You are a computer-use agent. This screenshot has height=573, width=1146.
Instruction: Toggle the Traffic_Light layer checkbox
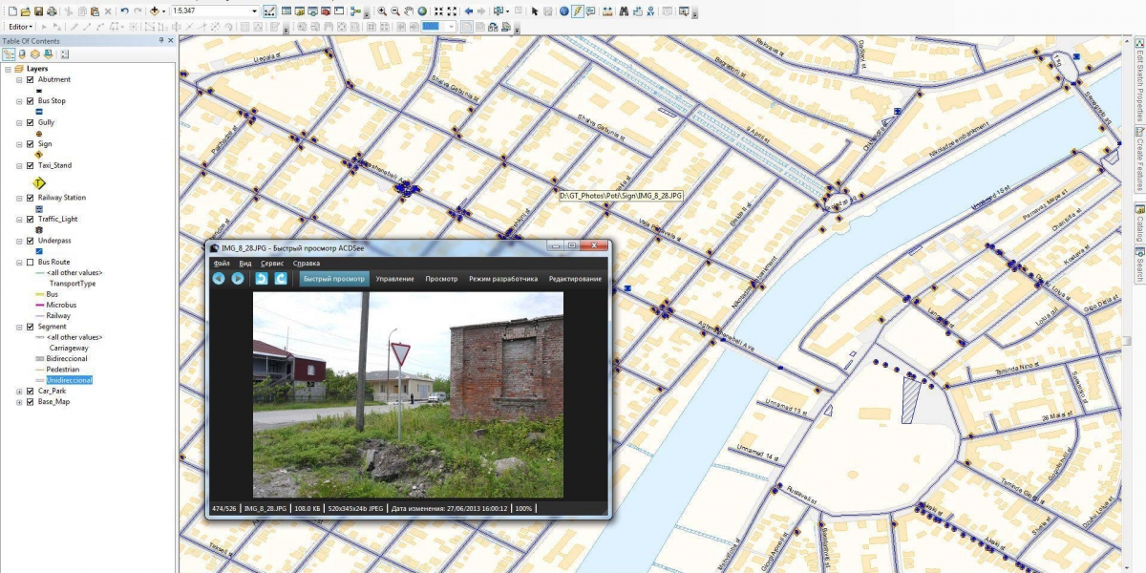click(x=31, y=219)
